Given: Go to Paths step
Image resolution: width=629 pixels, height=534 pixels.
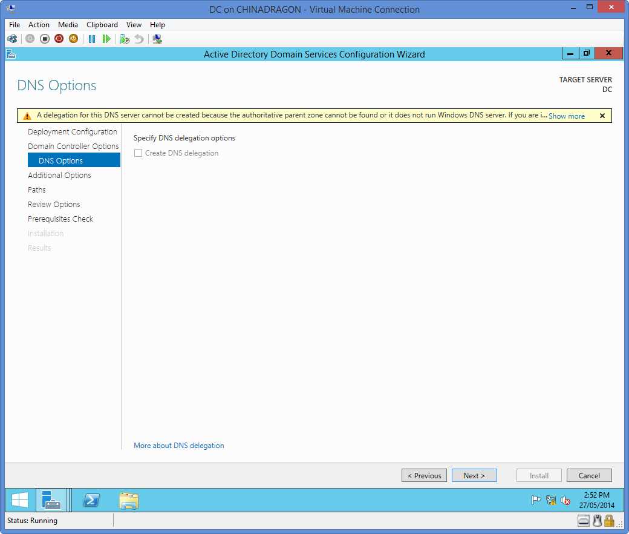Looking at the screenshot, I should (36, 190).
